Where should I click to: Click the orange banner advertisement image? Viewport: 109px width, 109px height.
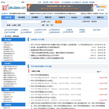[60, 8]
